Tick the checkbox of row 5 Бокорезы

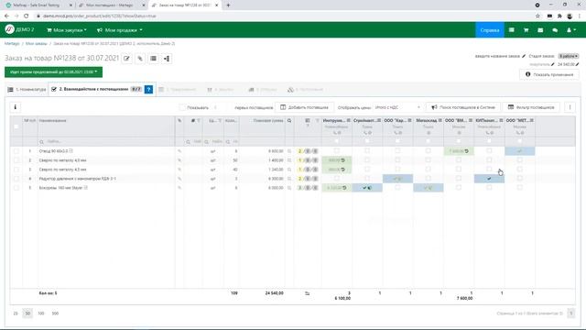pos(16,188)
